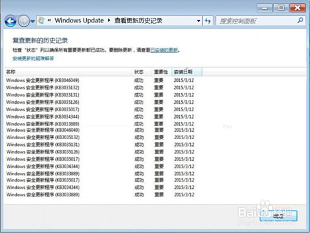Sort by the 重要性 column header
This screenshot has height=233, width=310.
[x=161, y=72]
